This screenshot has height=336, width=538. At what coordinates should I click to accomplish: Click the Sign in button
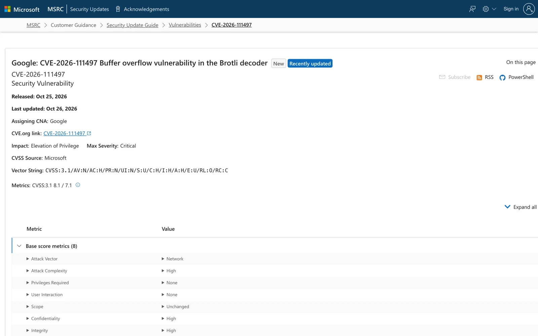click(511, 9)
